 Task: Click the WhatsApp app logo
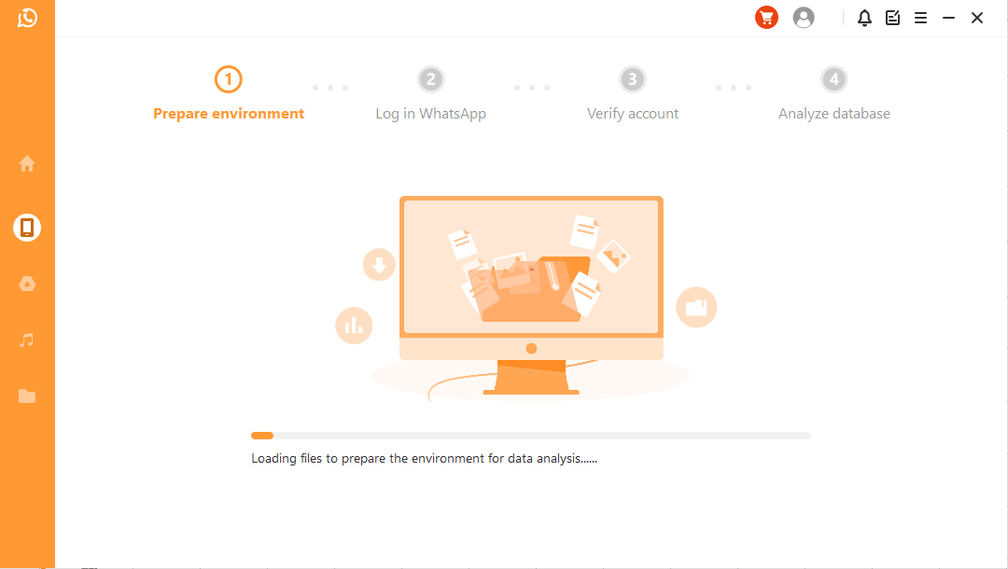(27, 18)
